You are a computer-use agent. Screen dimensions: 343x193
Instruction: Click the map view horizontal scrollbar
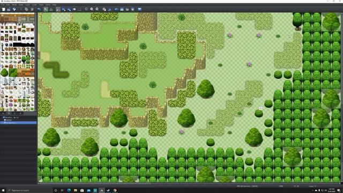[189, 183]
